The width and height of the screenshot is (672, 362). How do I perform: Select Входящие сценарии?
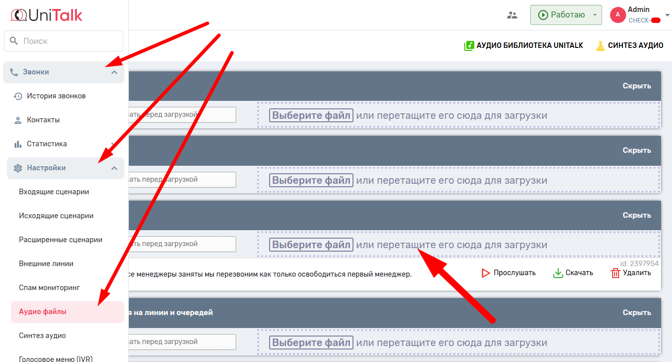click(54, 192)
